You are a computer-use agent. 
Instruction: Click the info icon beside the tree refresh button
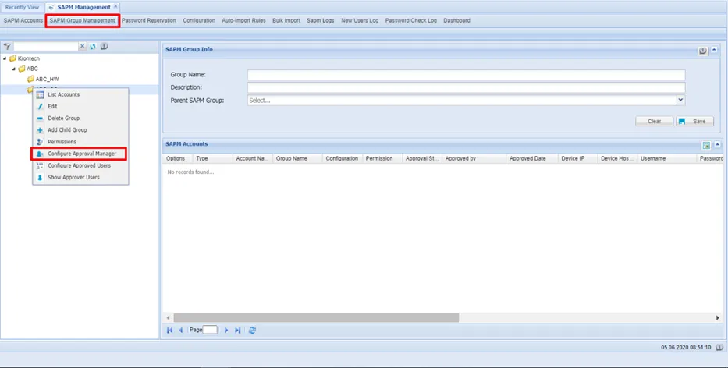click(x=104, y=47)
